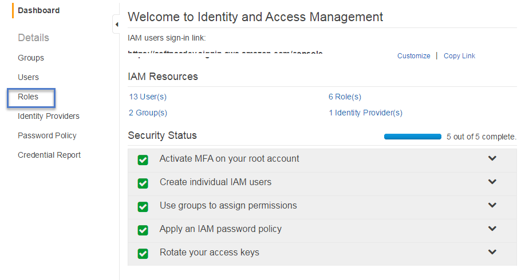
Task: Open Users in the sidebar
Action: [28, 77]
